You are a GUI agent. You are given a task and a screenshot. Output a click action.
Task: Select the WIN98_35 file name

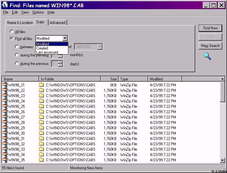[16, 160]
